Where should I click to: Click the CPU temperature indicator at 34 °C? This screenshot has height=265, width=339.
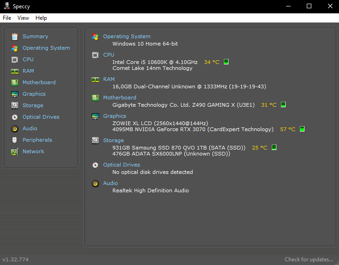226,62
